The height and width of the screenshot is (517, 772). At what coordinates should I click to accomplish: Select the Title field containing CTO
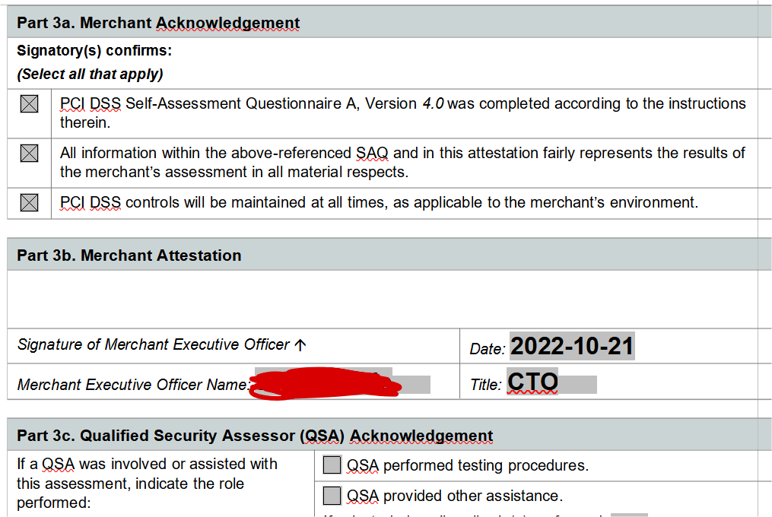click(x=551, y=382)
